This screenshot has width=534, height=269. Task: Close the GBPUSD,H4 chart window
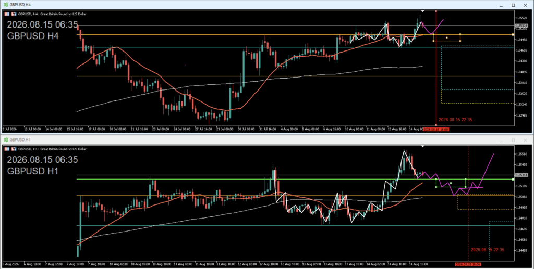pos(525,5)
